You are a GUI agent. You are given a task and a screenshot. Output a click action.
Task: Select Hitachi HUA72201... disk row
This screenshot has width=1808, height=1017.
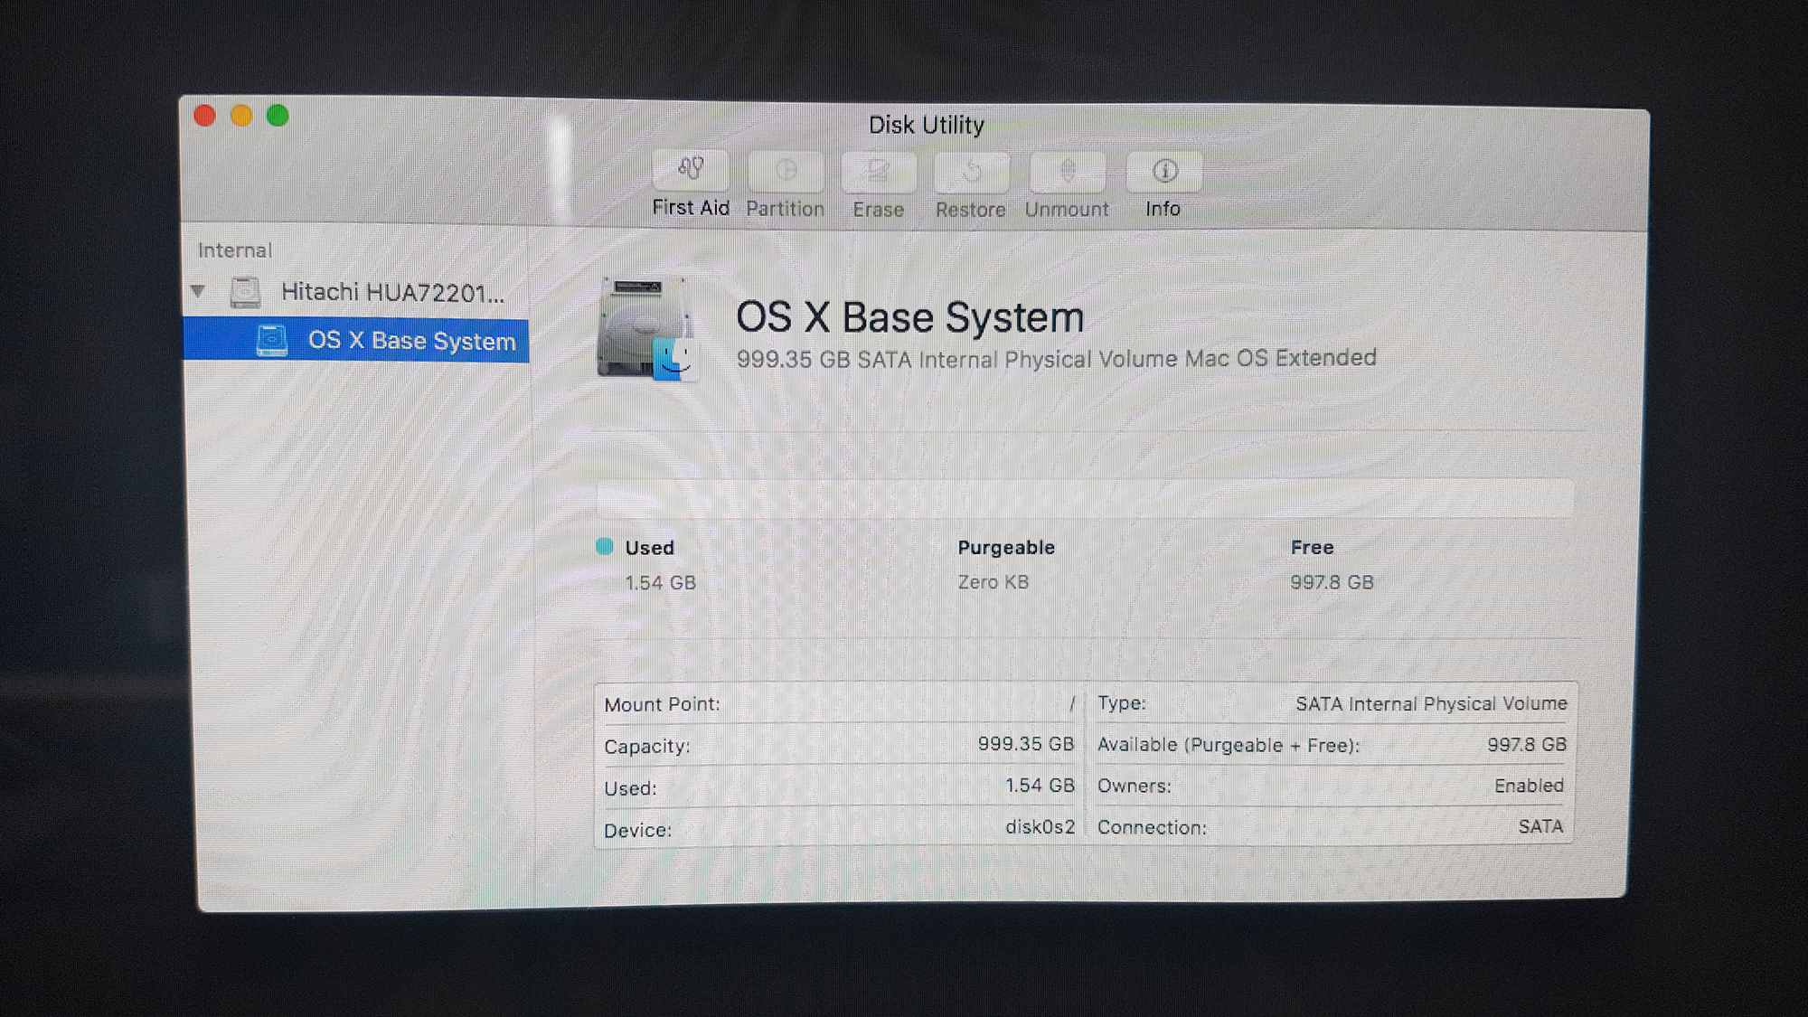[x=355, y=292]
